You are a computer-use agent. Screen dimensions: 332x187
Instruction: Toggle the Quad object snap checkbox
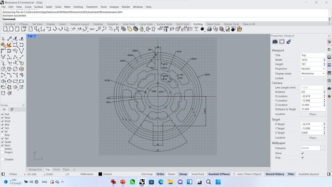tap(3, 142)
